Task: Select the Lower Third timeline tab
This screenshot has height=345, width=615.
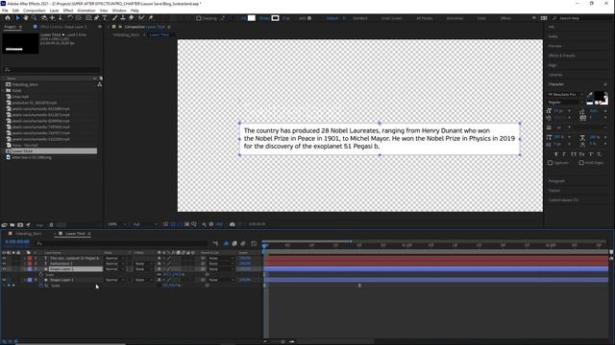Action: [x=75, y=234]
